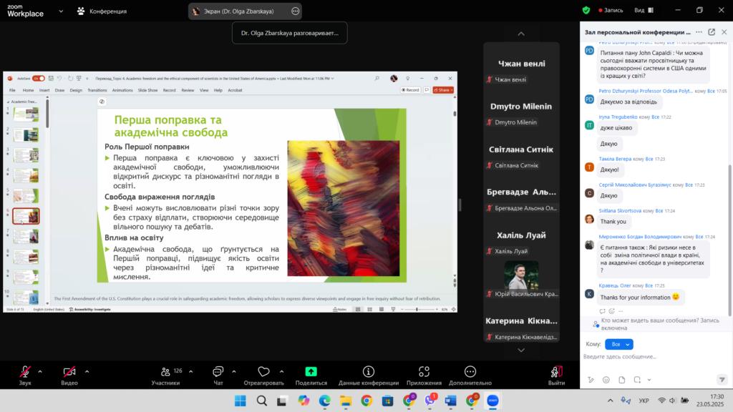Click the Запись recording indicator
This screenshot has height=412, width=733.
click(x=611, y=10)
